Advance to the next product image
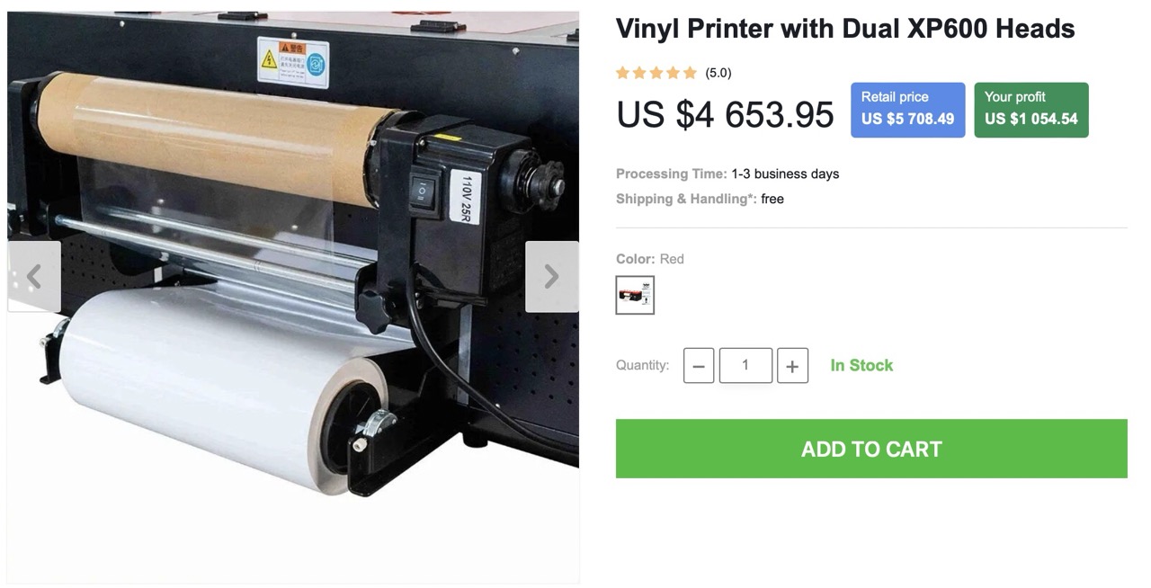Screen dimensions: 1151x588 [552, 277]
